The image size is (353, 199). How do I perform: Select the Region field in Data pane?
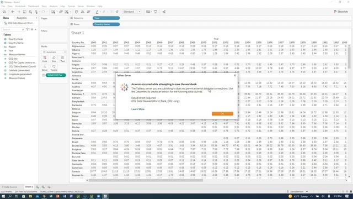(x=12, y=46)
